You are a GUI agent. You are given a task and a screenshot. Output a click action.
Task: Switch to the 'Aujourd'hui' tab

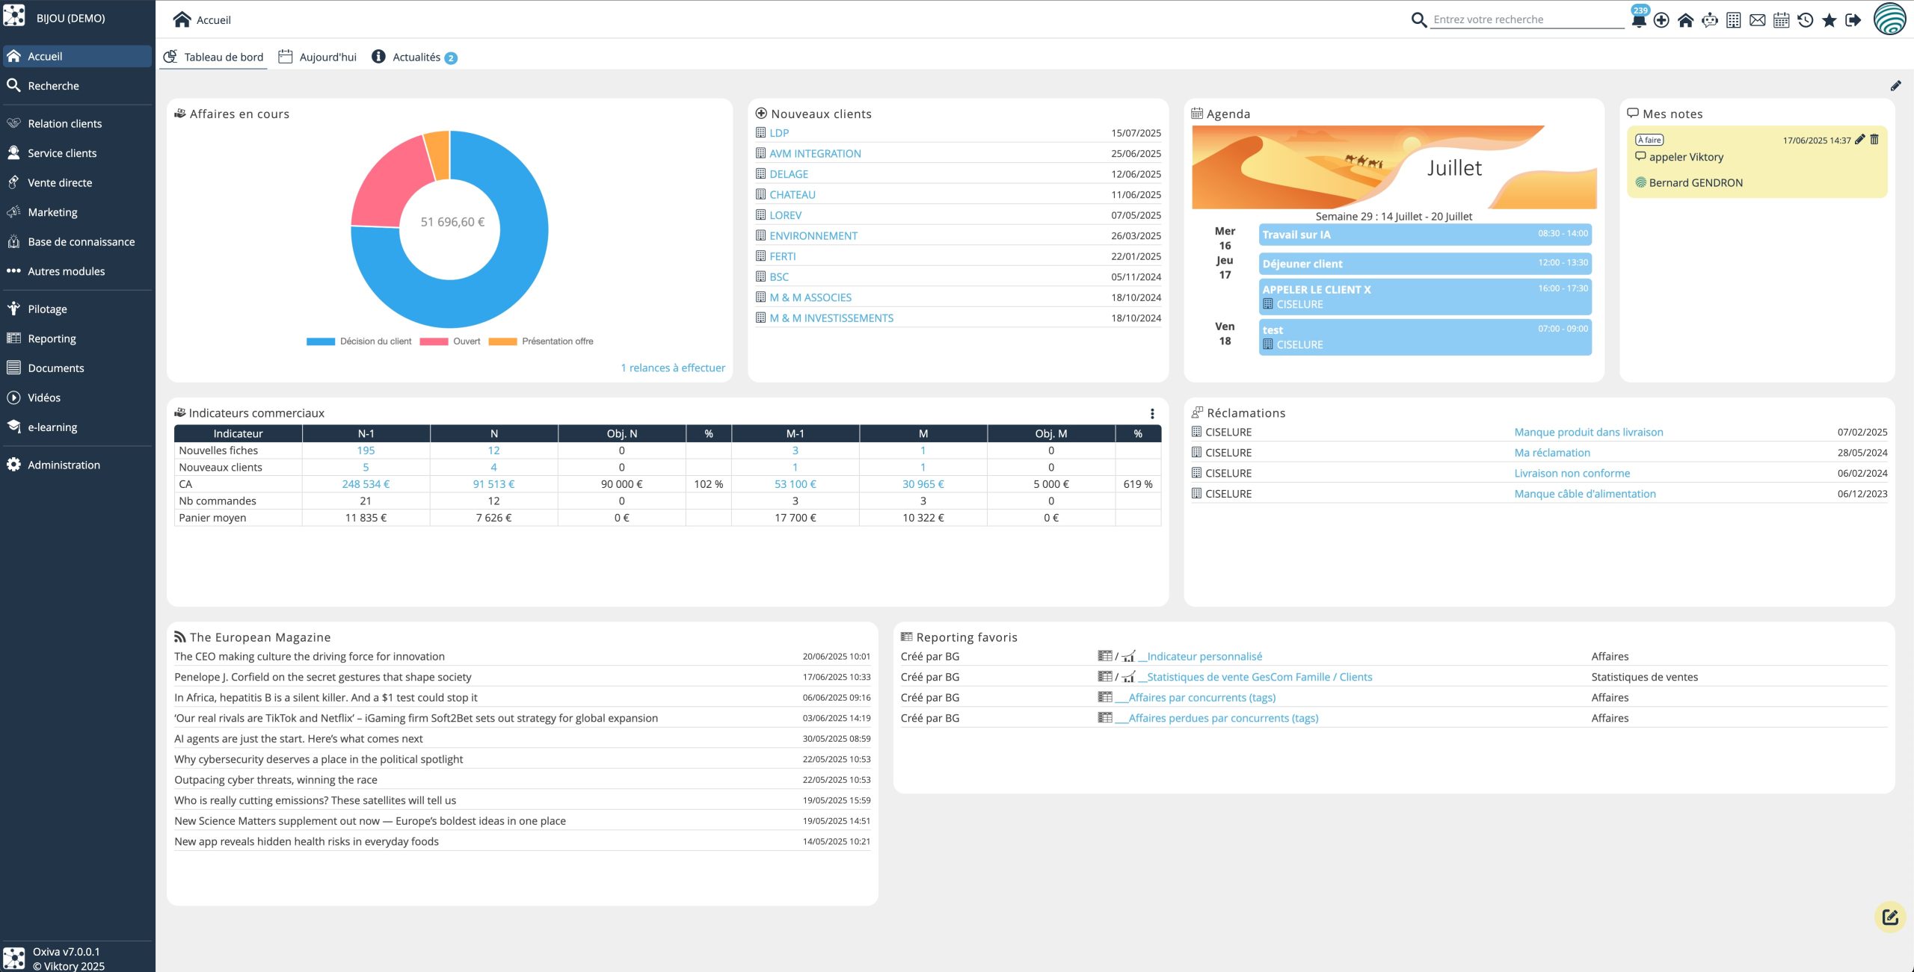(x=327, y=56)
